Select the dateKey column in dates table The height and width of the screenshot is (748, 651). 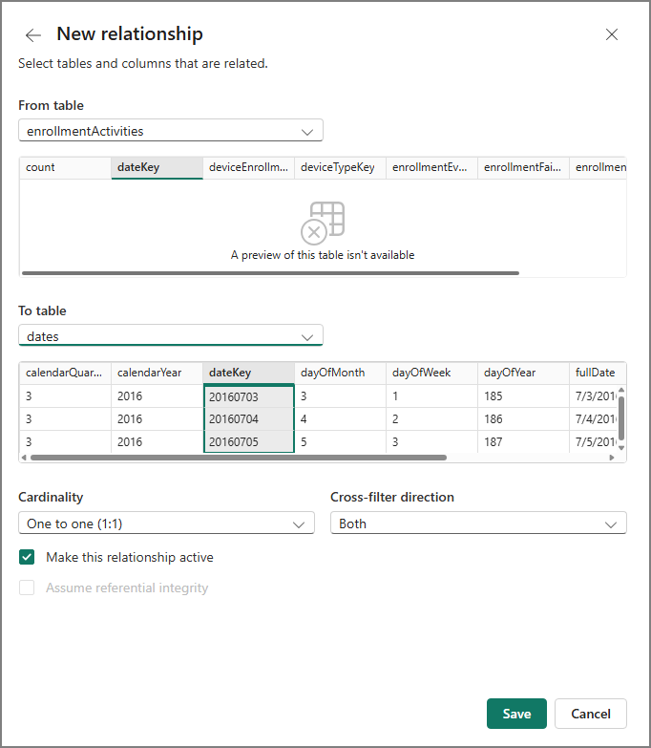tap(249, 373)
